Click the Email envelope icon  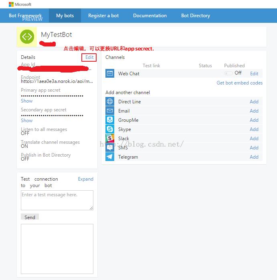click(110, 111)
